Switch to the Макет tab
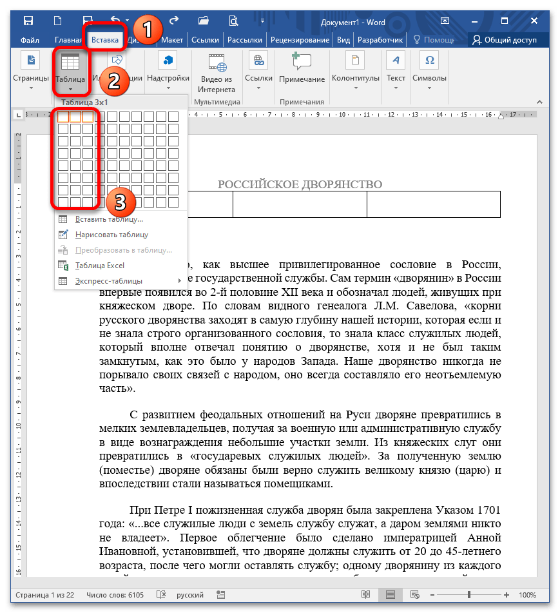560x613 pixels. [x=172, y=40]
